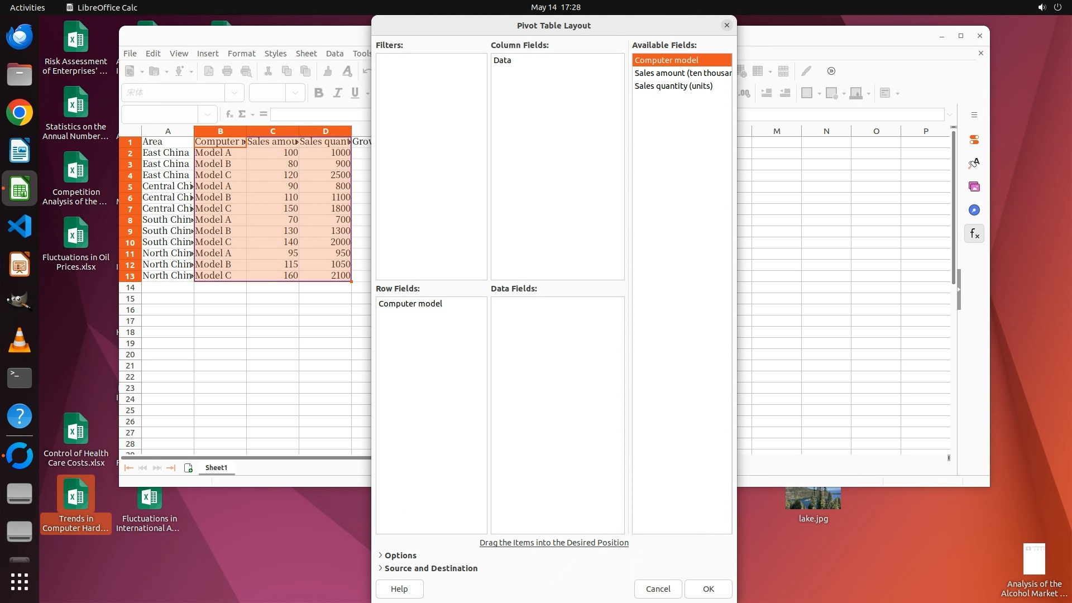Open the Data menu
Screen dimensions: 1072x603
click(334, 54)
